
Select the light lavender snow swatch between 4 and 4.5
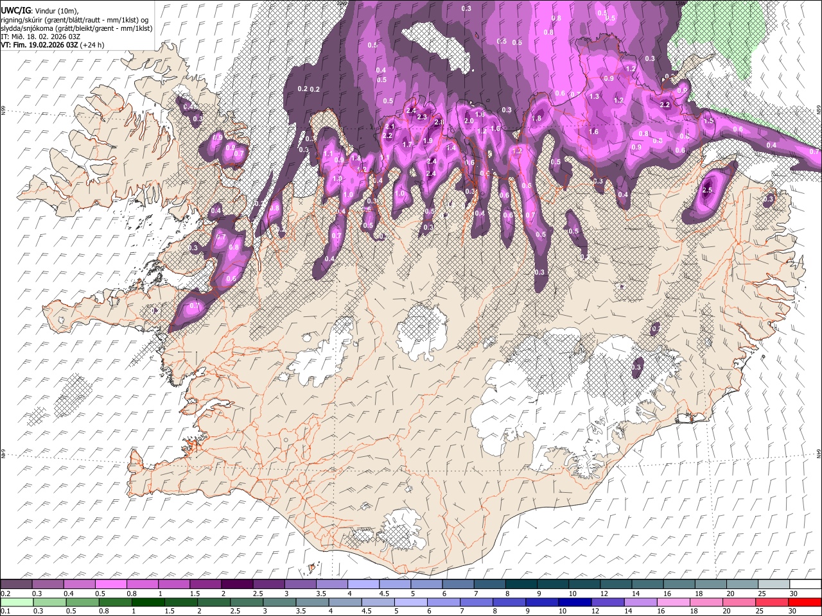tap(363, 584)
